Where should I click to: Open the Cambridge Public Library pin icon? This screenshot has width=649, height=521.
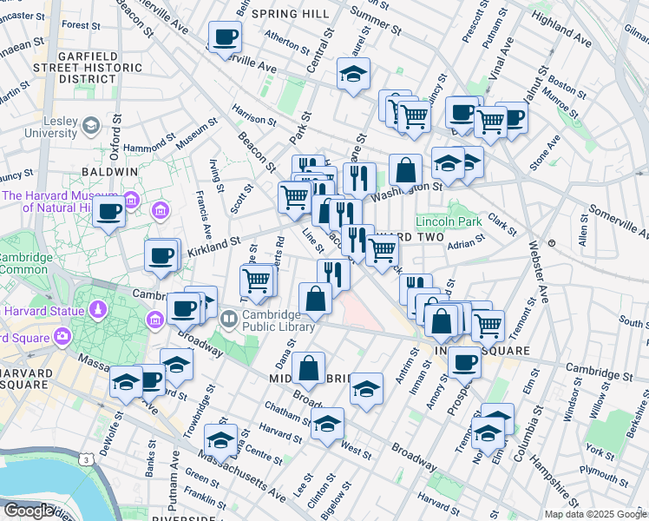tap(228, 320)
